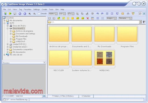Click the Red-Eye removal icon
Image resolution: width=148 pixels, height=103 pixels.
point(92,14)
